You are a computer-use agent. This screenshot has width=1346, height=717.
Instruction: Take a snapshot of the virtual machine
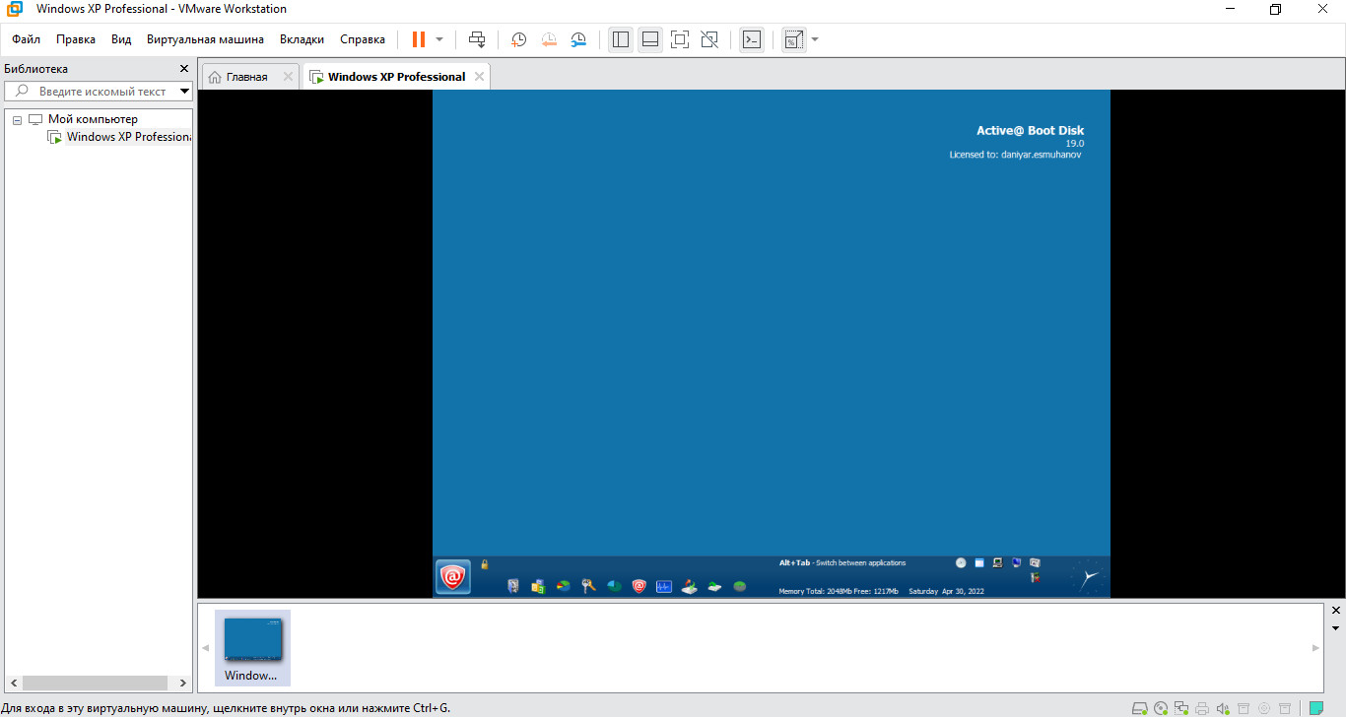pyautogui.click(x=518, y=39)
